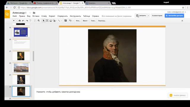Open the Таблица menu
The width and height of the screenshot is (190, 107).
point(86,16)
